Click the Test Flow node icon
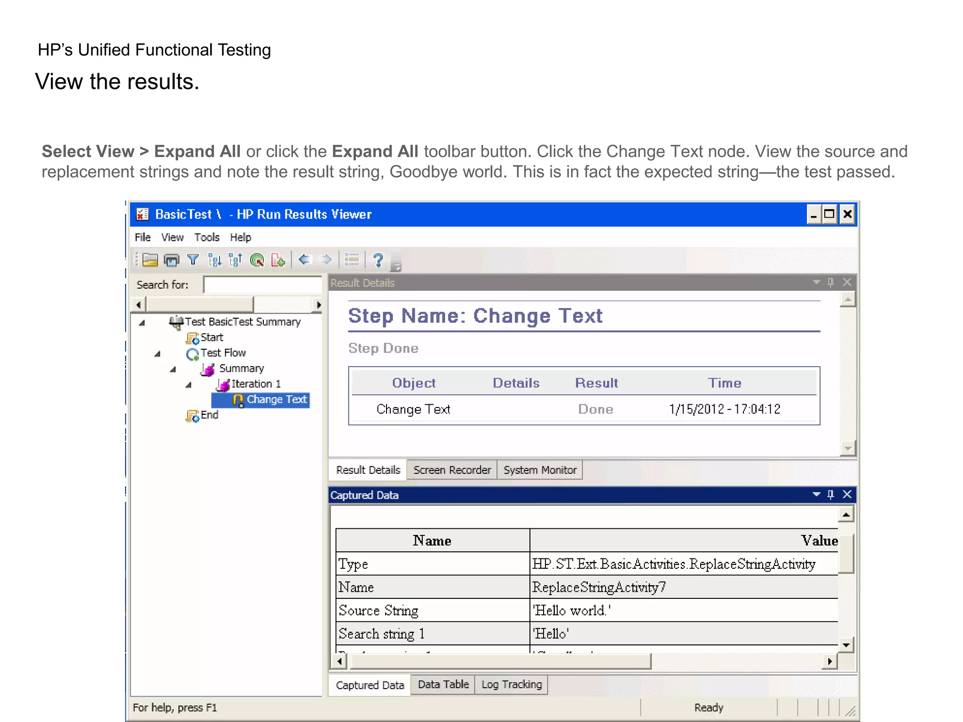963x722 pixels. coord(192,353)
